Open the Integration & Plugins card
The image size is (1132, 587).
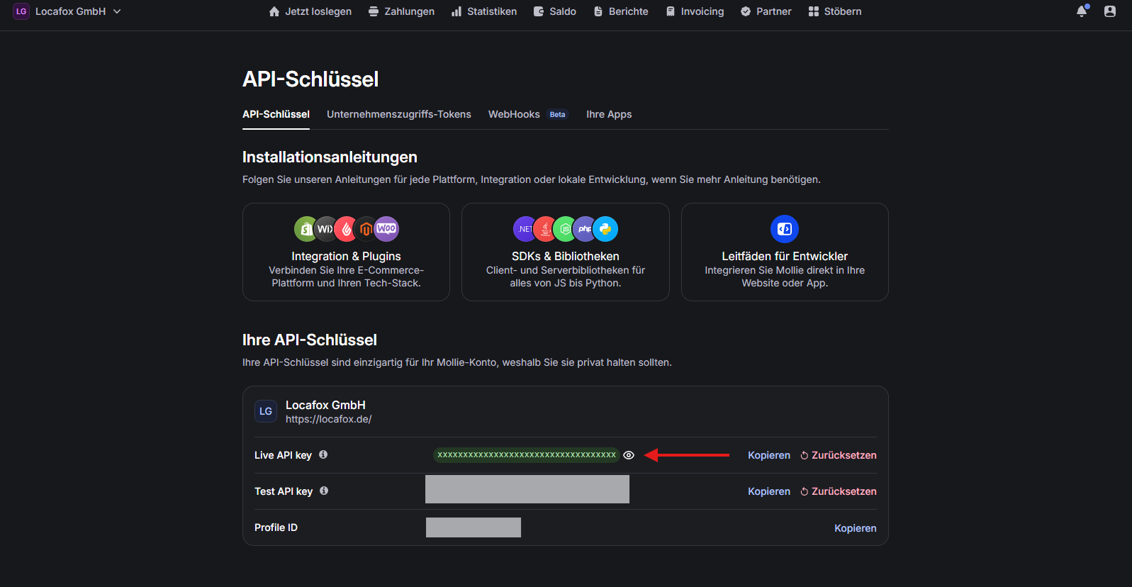click(346, 252)
